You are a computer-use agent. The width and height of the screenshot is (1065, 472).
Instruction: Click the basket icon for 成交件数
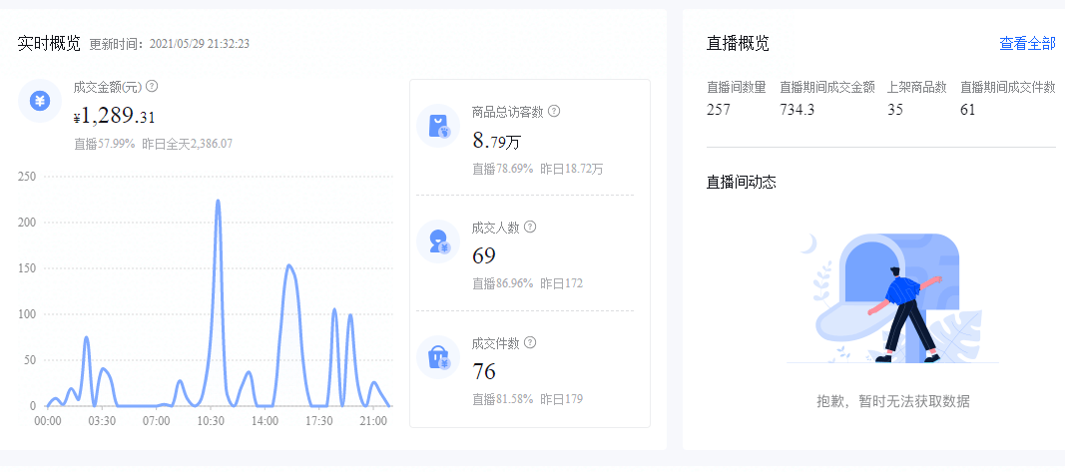(x=438, y=356)
